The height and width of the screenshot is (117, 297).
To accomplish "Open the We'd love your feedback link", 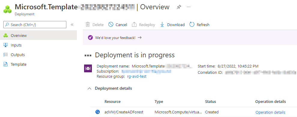I will 115,37.
